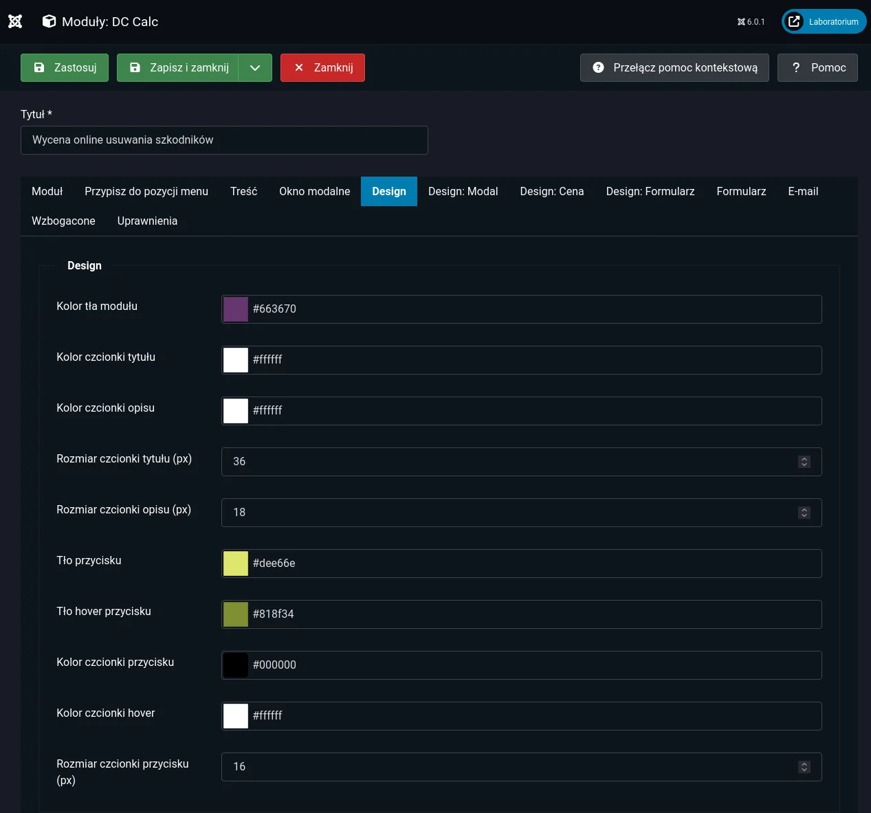Open the Laboratorium site preview link
This screenshot has width=871, height=813.
tap(824, 21)
